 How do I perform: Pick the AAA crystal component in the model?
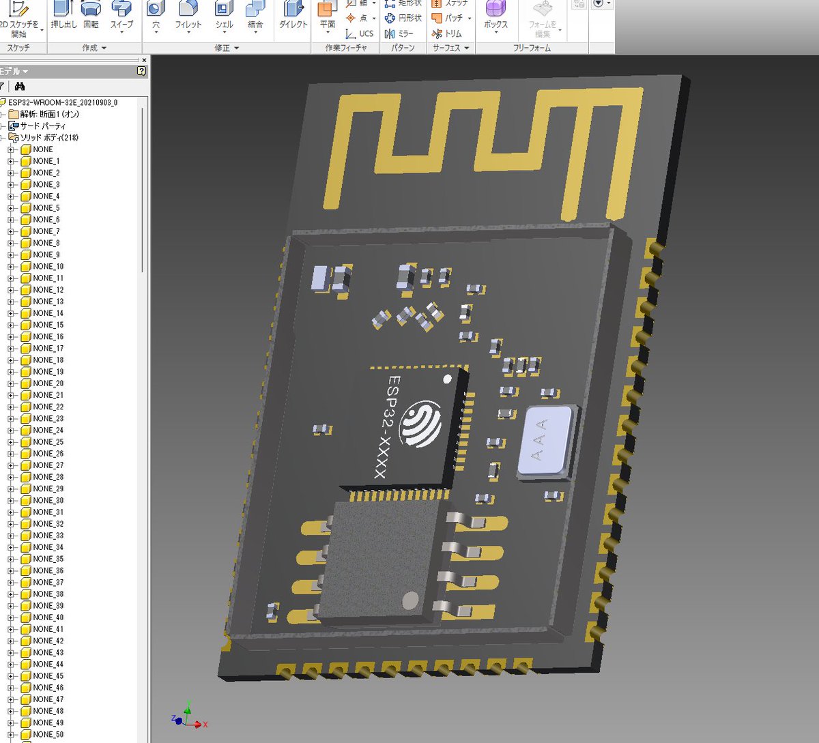[x=546, y=442]
